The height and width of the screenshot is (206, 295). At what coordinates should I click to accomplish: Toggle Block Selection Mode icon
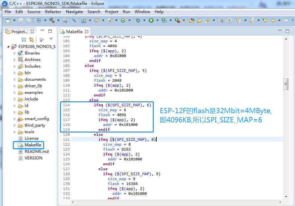222,20
